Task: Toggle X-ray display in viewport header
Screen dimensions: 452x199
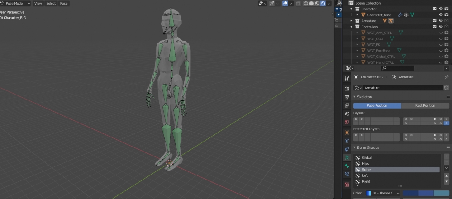Action: [x=298, y=4]
